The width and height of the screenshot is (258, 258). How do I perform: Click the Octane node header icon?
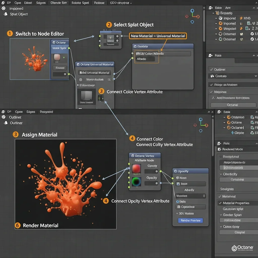click(54, 42)
